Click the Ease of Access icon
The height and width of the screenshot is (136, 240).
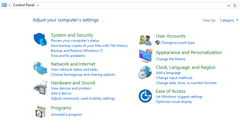click(145, 96)
